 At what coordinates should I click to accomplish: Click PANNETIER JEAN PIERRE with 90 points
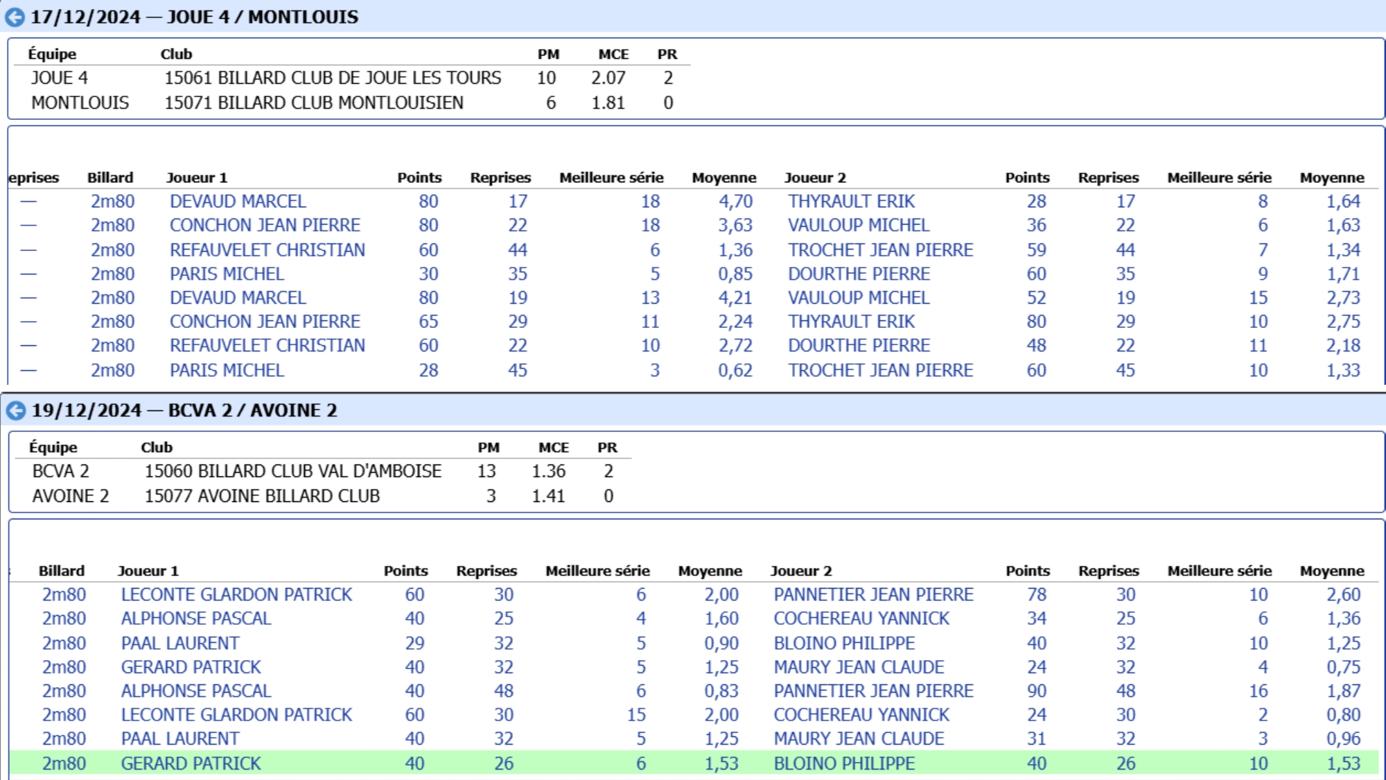coord(874,691)
